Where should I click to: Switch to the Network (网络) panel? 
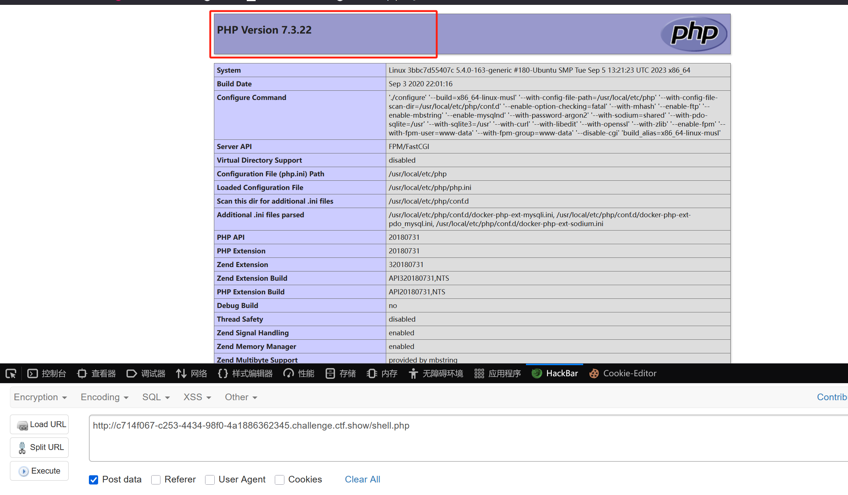coord(192,374)
